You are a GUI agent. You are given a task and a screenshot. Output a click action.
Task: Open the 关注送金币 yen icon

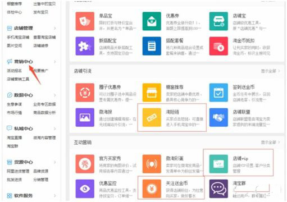tap(152, 189)
